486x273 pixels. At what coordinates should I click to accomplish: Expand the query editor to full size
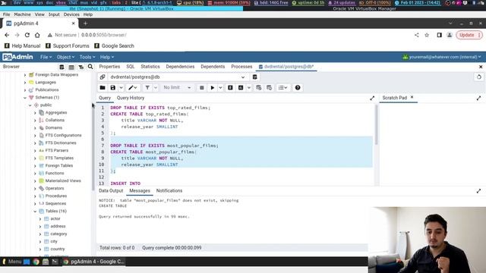(372, 98)
